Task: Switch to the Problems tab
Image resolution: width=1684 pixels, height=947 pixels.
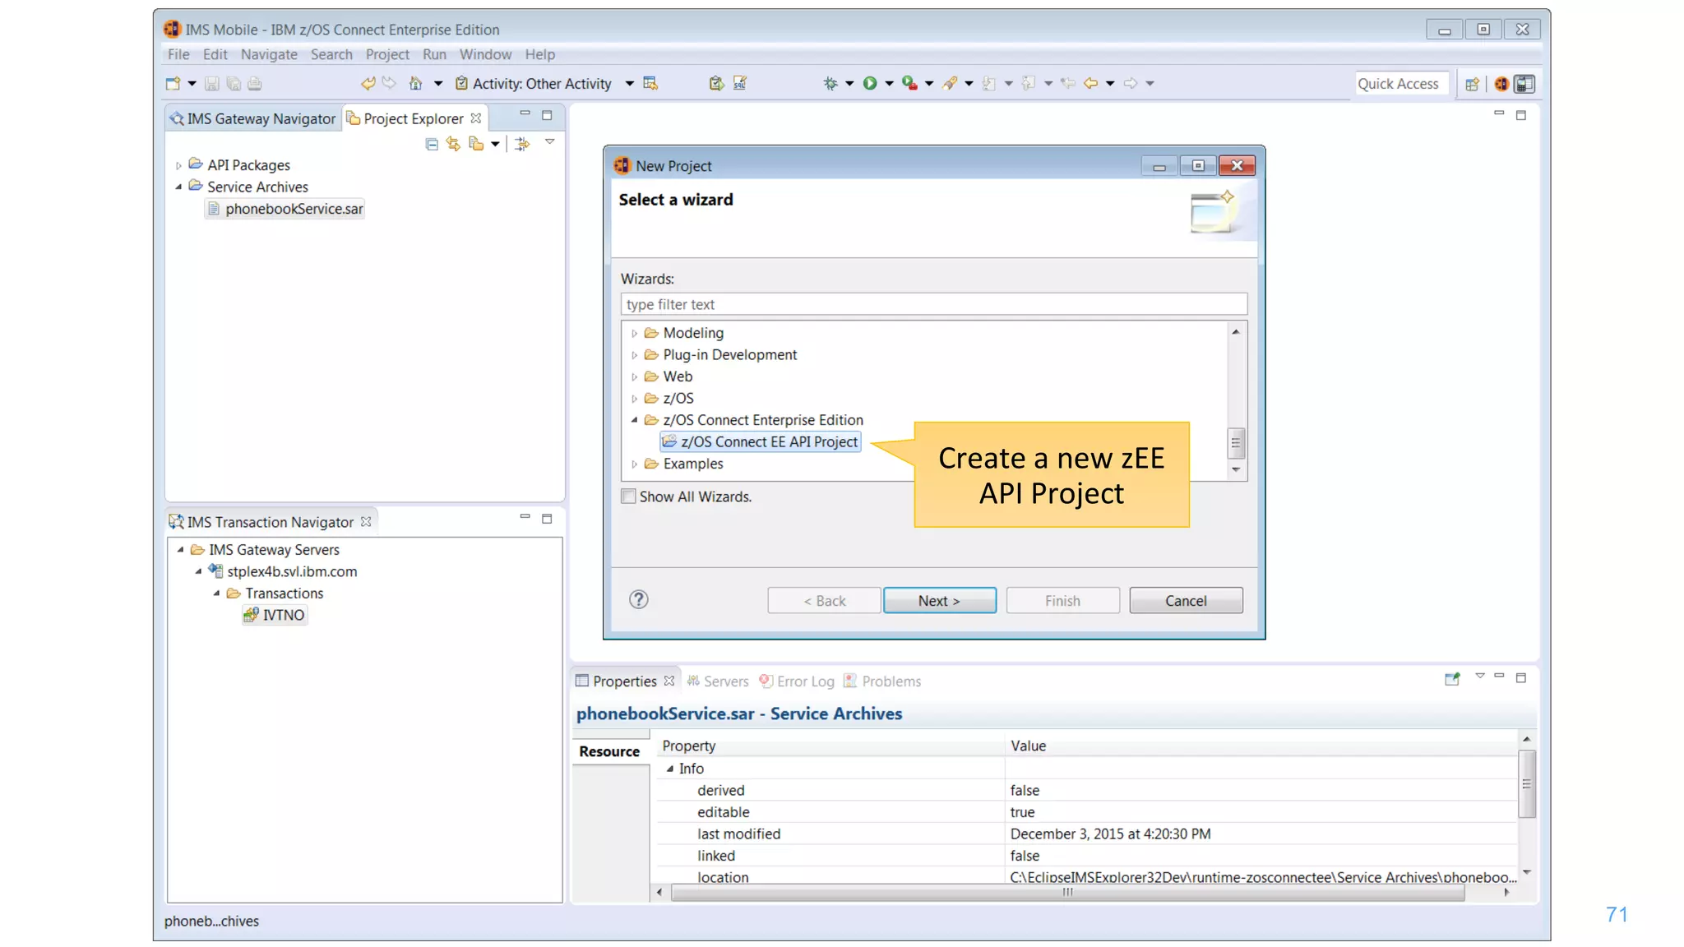Action: click(882, 681)
